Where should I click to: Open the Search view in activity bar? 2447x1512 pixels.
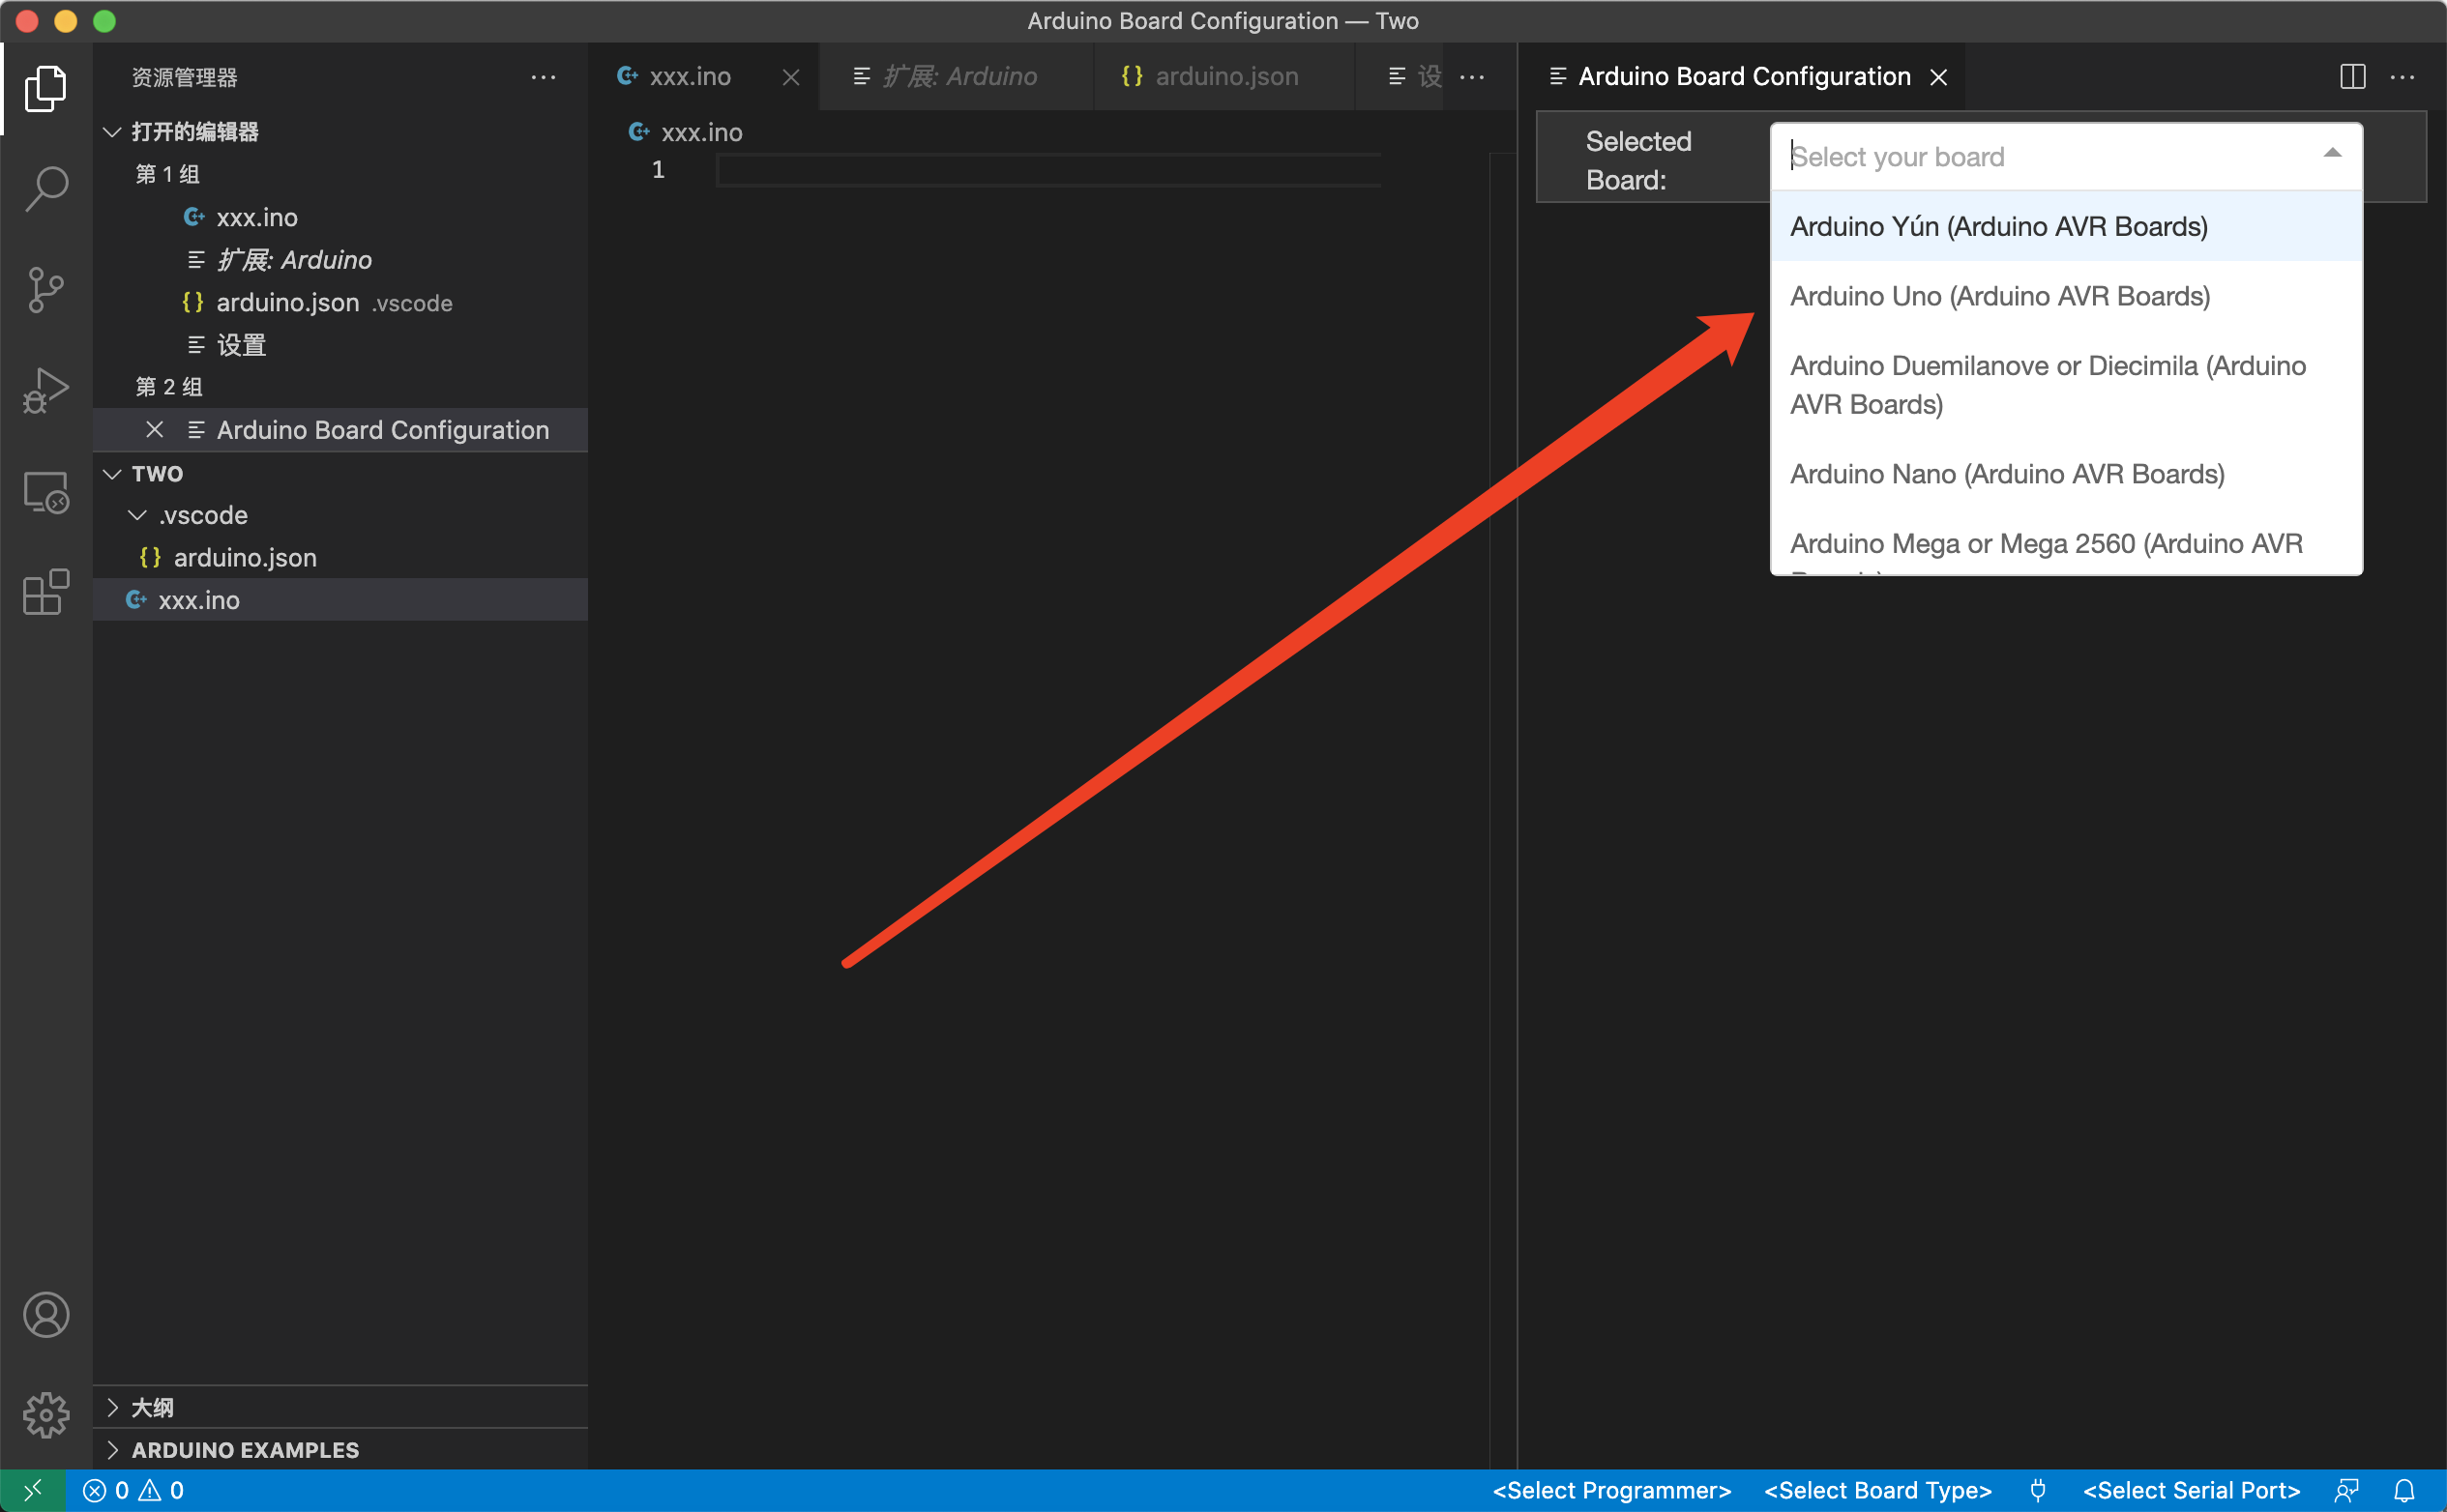(x=46, y=188)
